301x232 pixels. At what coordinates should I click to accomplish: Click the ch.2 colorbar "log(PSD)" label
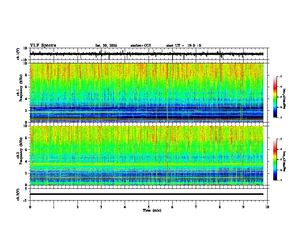click(284, 161)
